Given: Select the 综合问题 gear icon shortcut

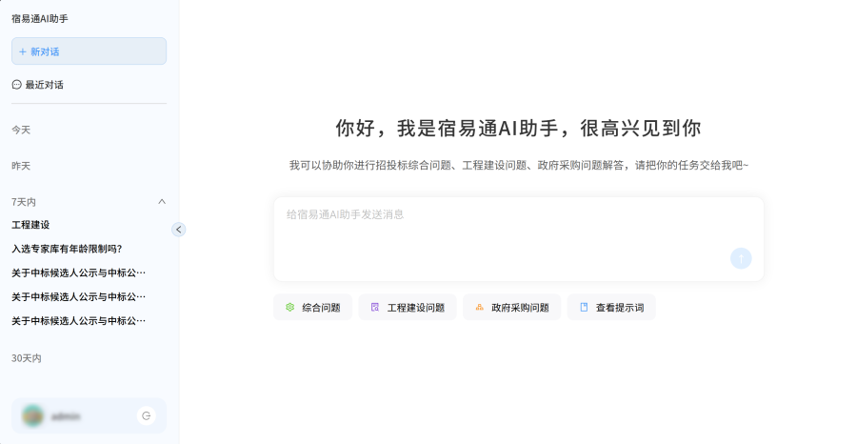Looking at the screenshot, I should tap(290, 308).
